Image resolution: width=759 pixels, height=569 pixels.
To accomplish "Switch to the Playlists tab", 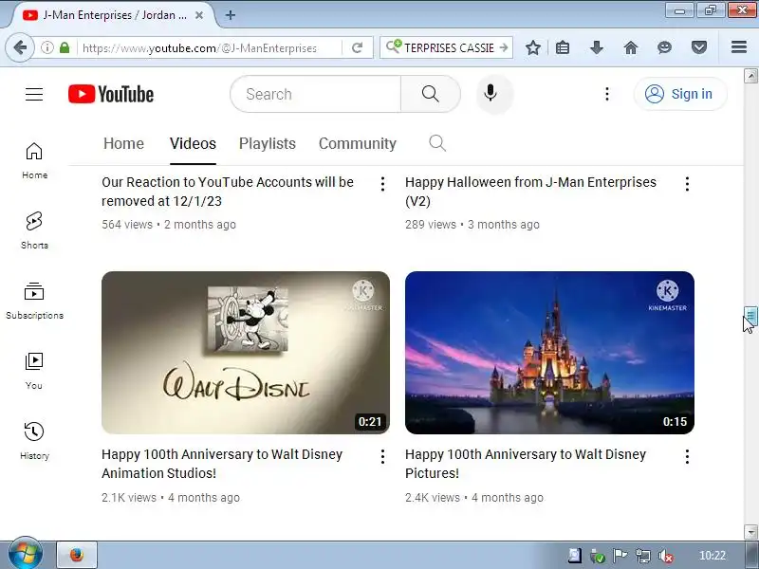I will click(268, 143).
